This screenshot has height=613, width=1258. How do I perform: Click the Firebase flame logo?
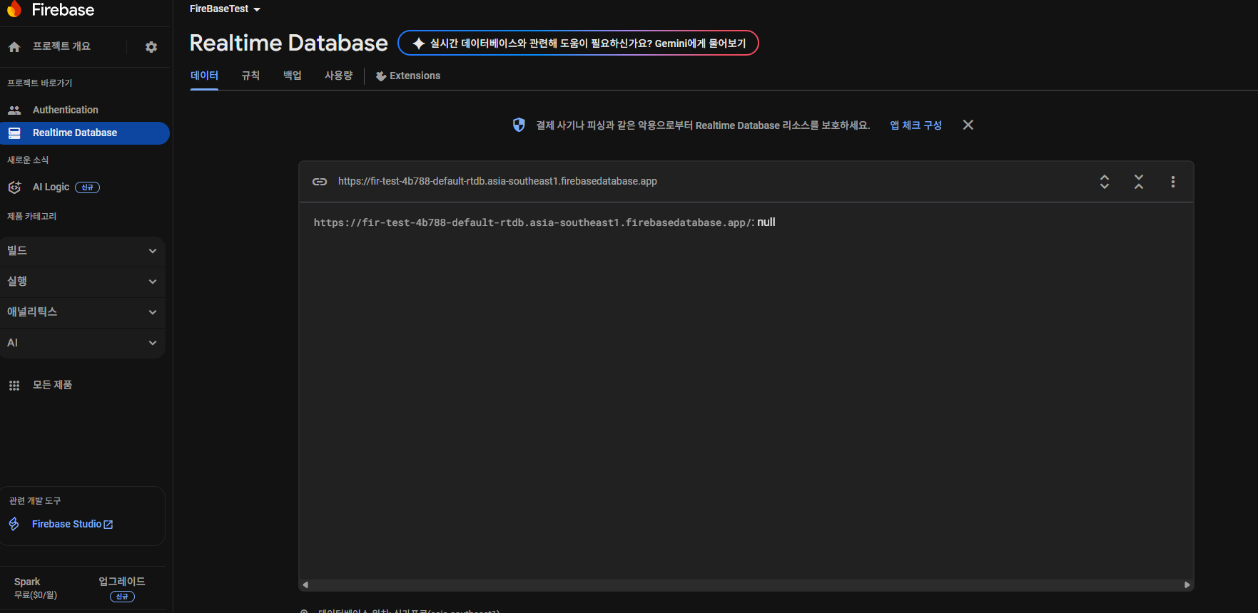click(x=14, y=9)
